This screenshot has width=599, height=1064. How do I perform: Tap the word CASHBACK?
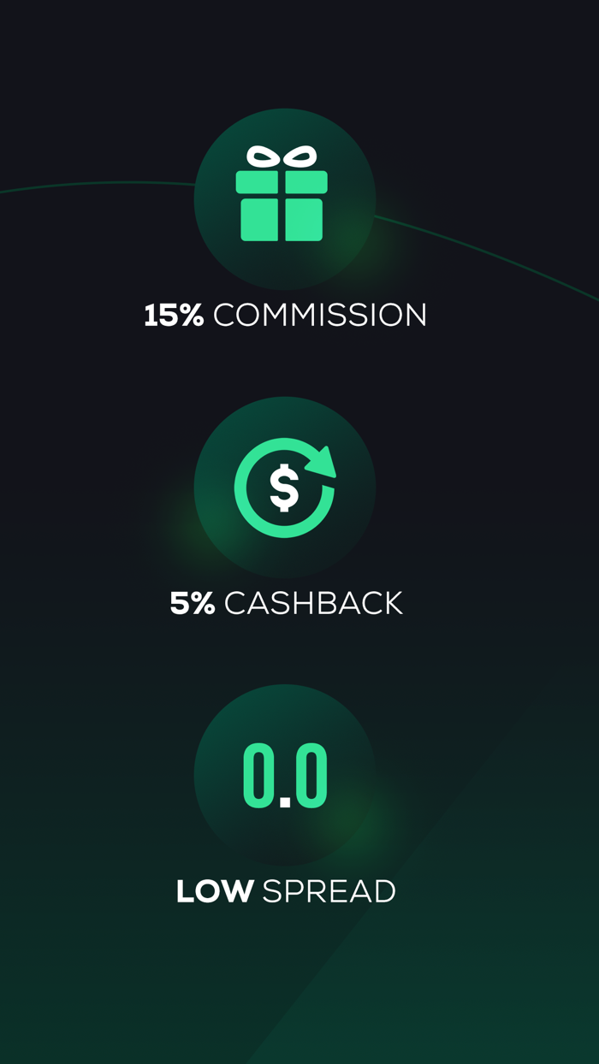point(313,604)
